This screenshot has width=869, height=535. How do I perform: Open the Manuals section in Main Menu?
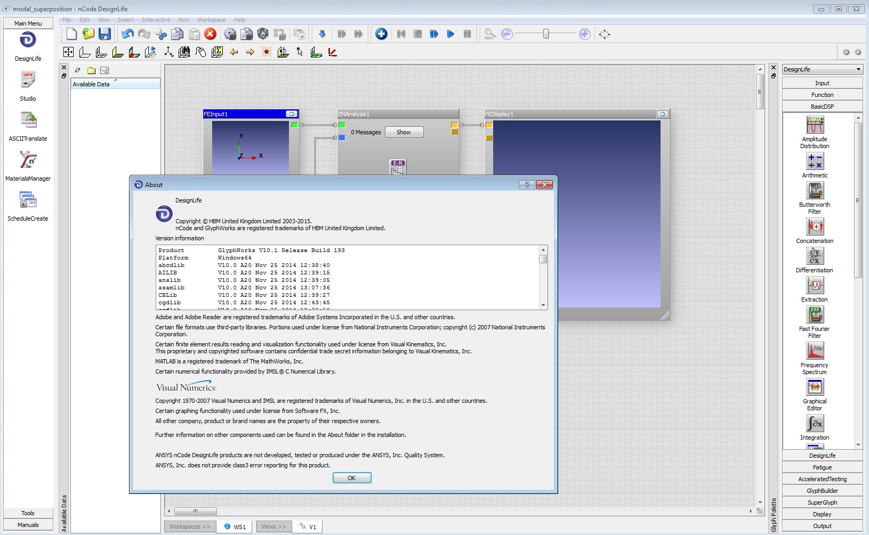[x=28, y=525]
